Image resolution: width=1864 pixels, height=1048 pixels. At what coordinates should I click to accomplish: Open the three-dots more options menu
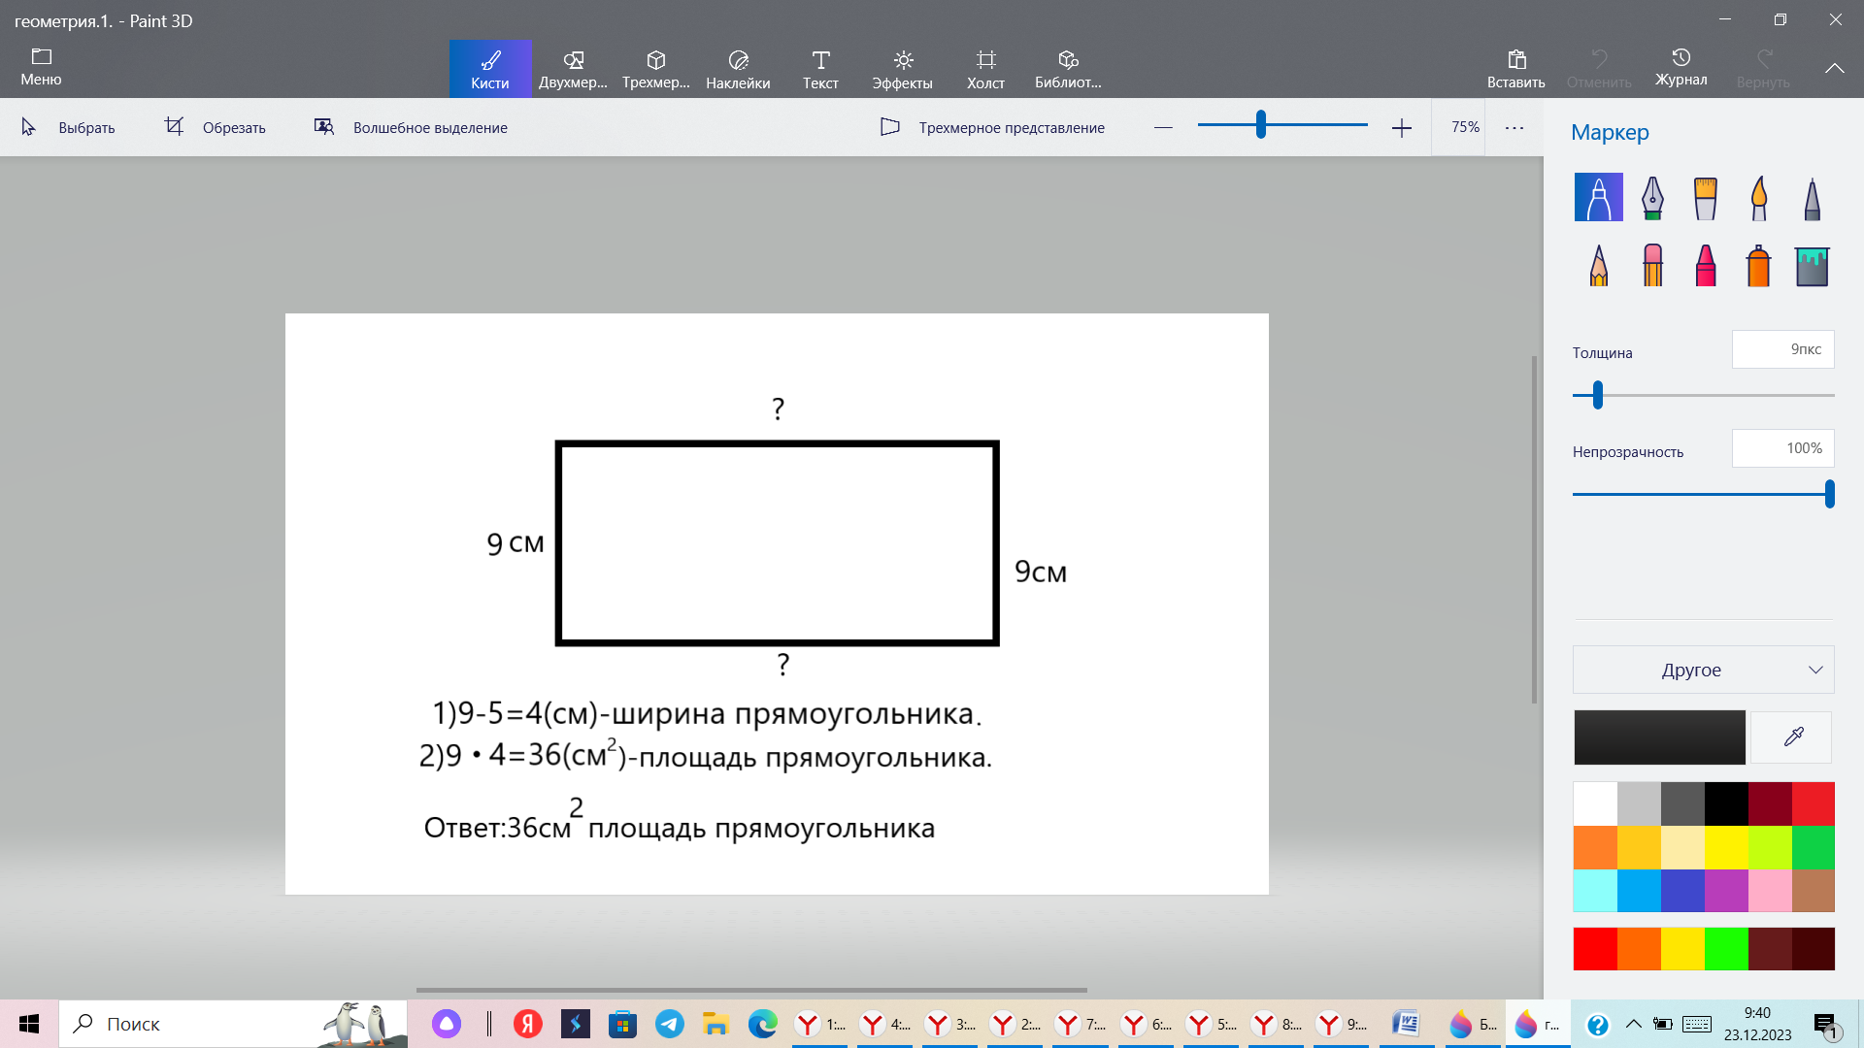[1514, 127]
